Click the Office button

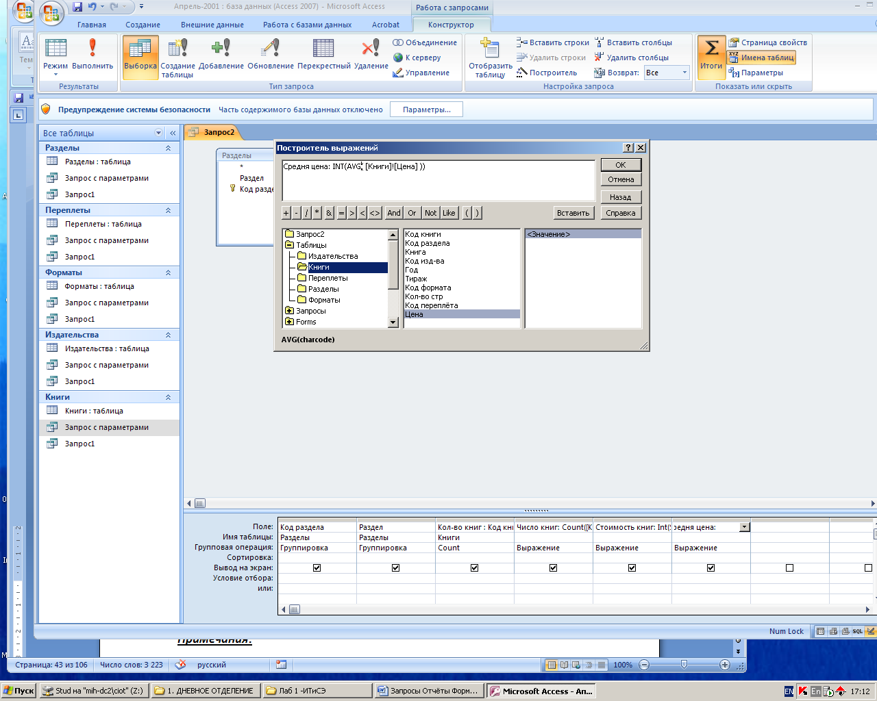(51, 12)
